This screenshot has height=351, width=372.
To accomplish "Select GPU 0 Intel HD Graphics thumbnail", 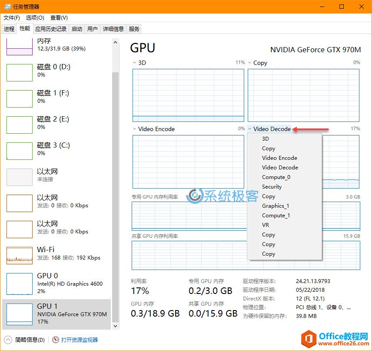I will pyautogui.click(x=20, y=283).
